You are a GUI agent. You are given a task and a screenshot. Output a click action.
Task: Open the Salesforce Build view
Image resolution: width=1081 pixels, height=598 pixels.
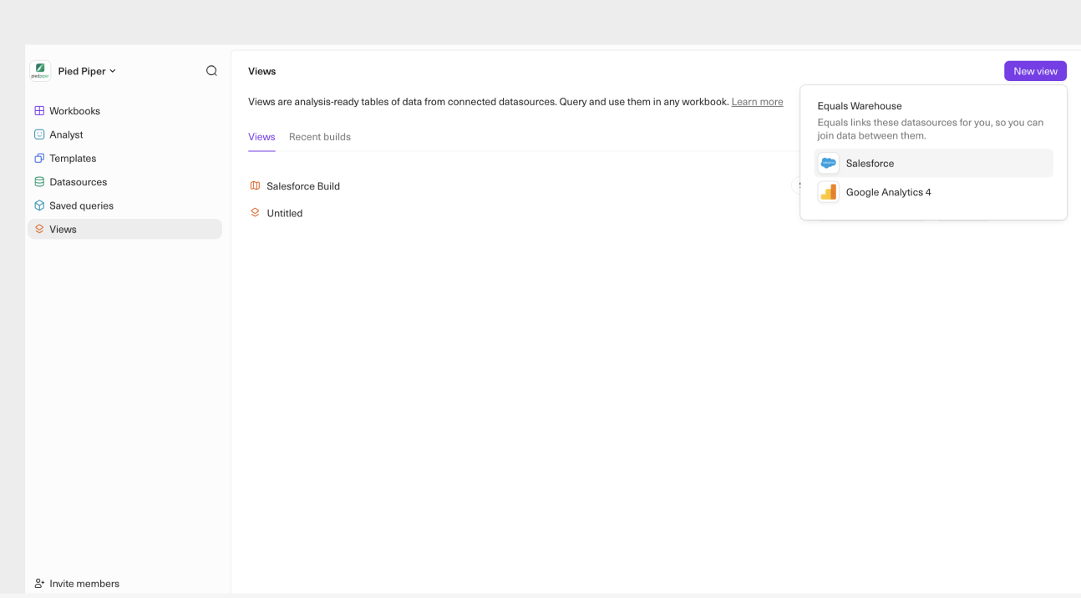point(303,186)
